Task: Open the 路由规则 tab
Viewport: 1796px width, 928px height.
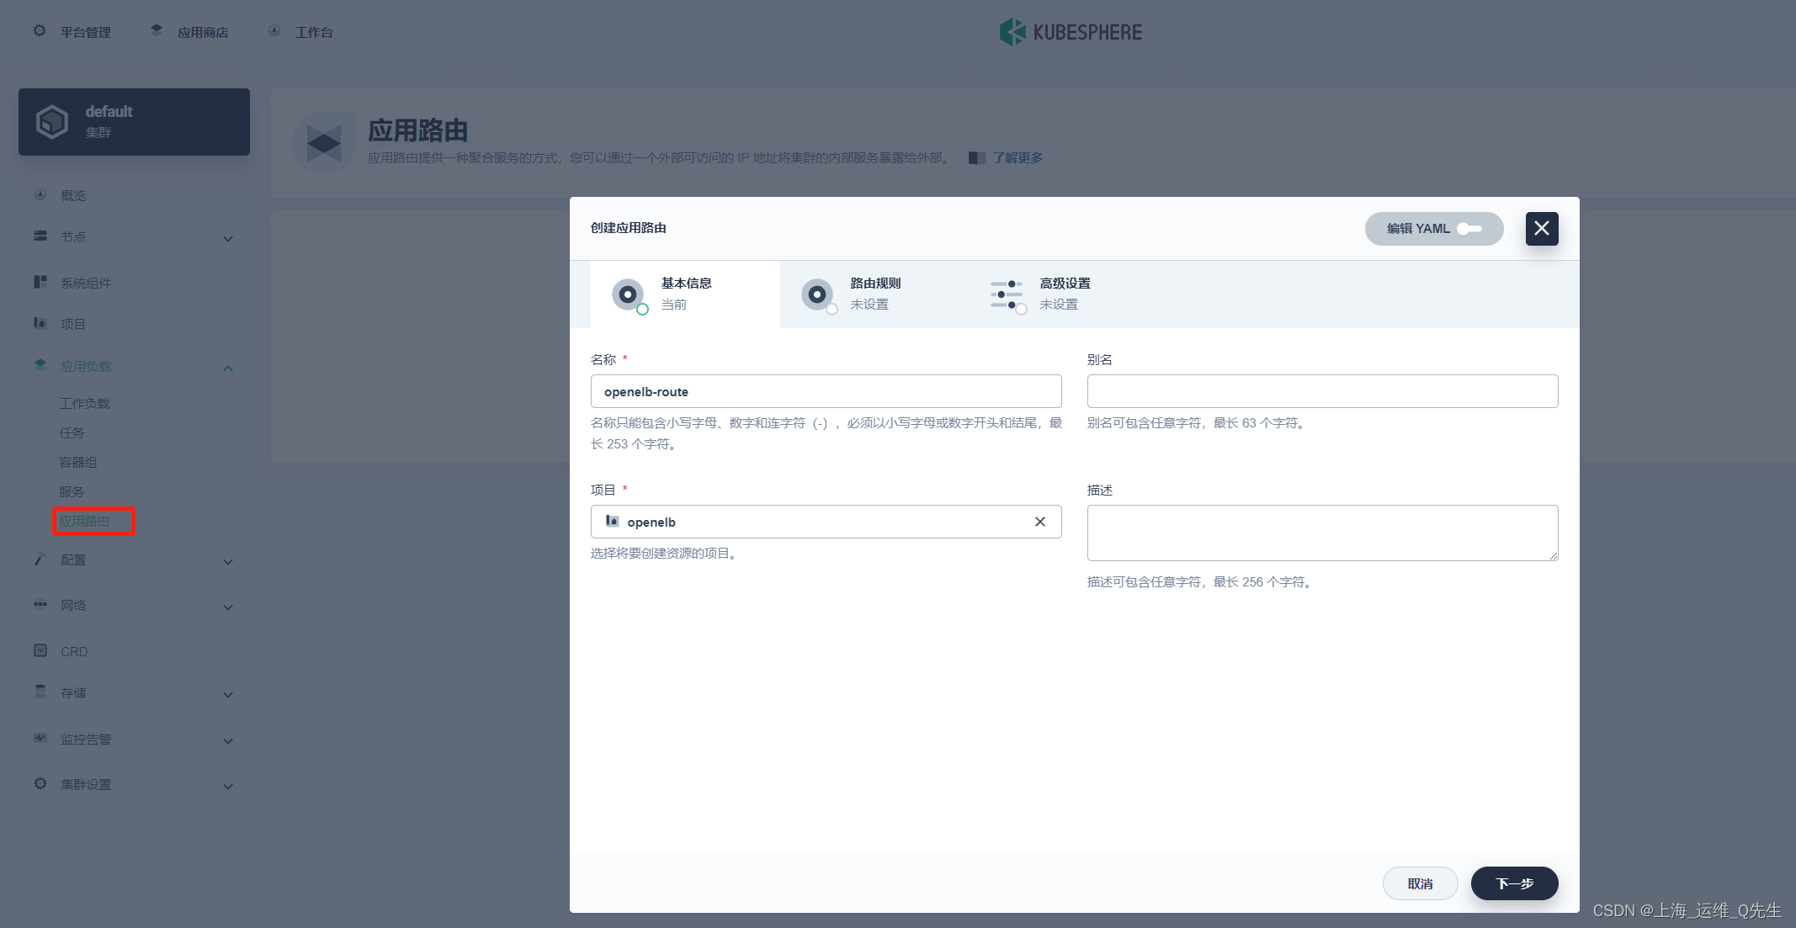Action: [x=874, y=294]
